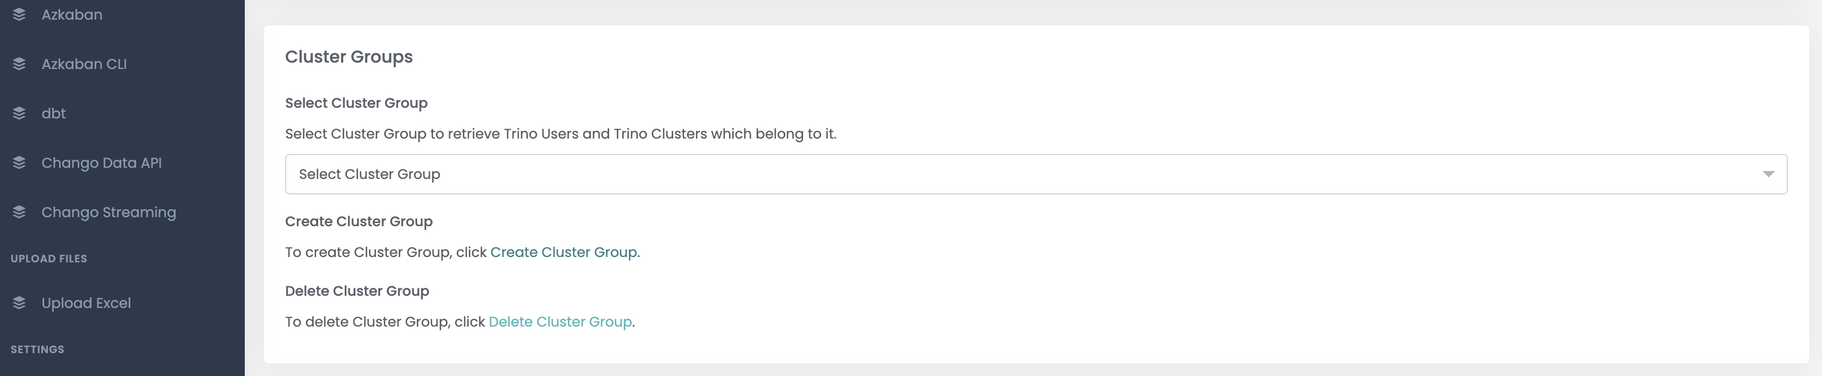The image size is (1822, 376).
Task: Click the UPLOAD FILES section label
Action: tap(49, 259)
